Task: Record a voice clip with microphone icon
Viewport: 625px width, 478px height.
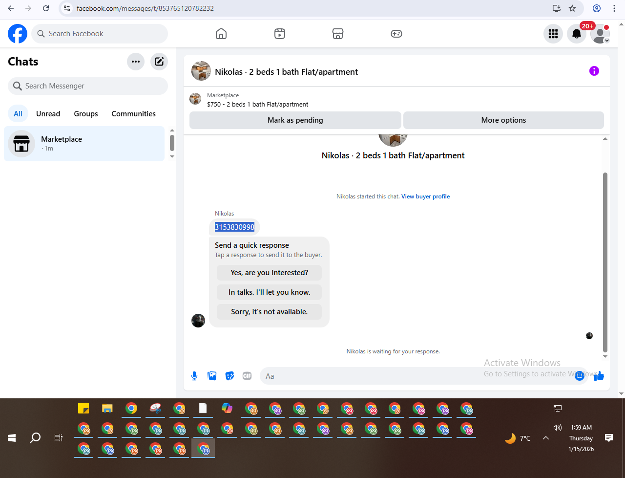Action: click(194, 376)
